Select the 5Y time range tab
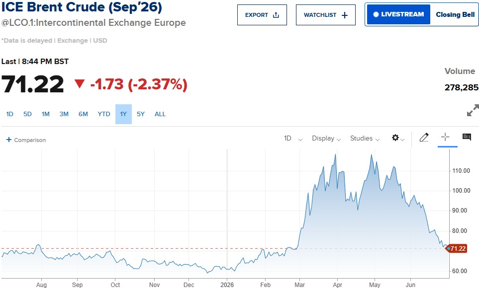 coord(141,114)
